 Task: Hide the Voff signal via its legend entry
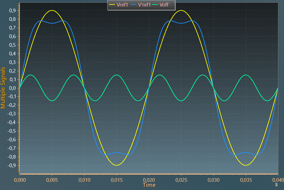pos(164,5)
